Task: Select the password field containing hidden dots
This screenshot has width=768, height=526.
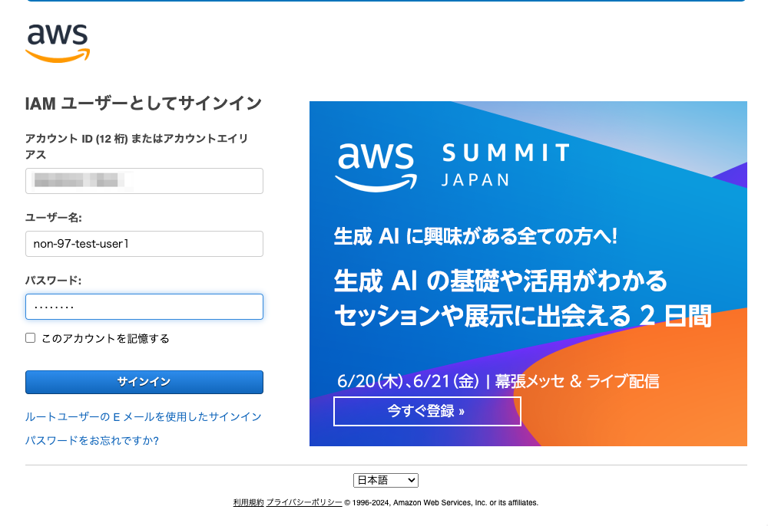Action: pos(144,306)
